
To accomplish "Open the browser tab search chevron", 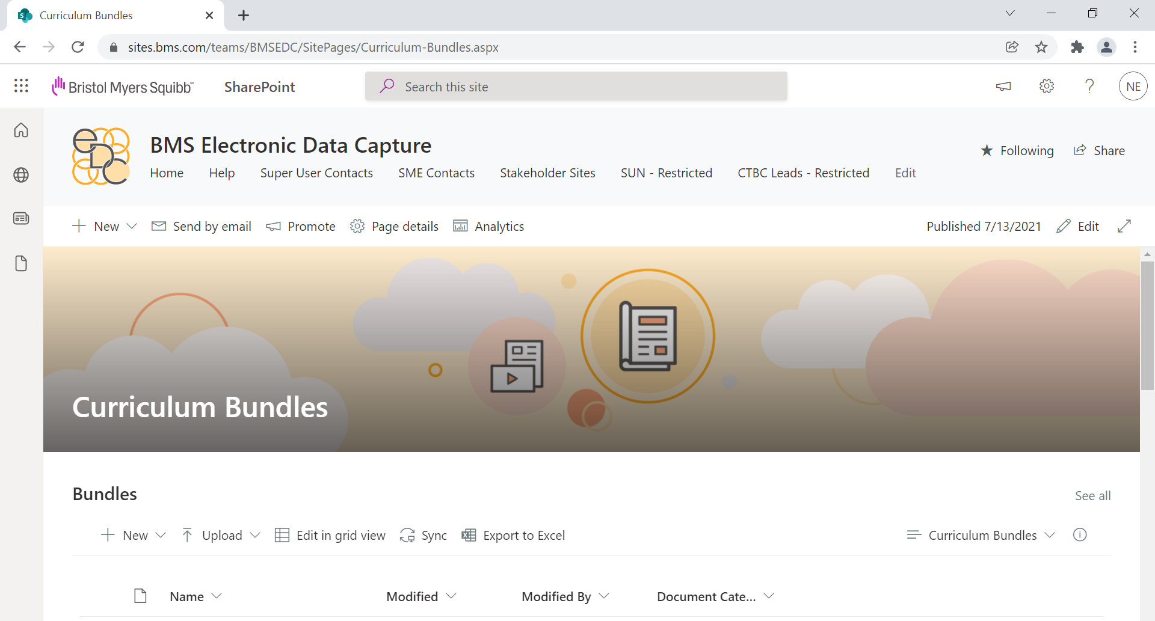I will pyautogui.click(x=1010, y=13).
